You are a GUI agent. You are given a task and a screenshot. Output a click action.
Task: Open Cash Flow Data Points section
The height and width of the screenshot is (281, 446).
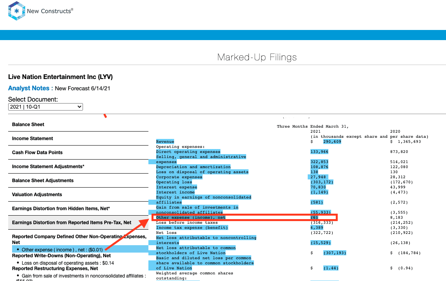(37, 152)
